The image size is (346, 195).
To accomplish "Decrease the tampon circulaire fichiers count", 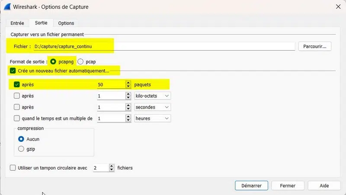I will coord(112,169).
